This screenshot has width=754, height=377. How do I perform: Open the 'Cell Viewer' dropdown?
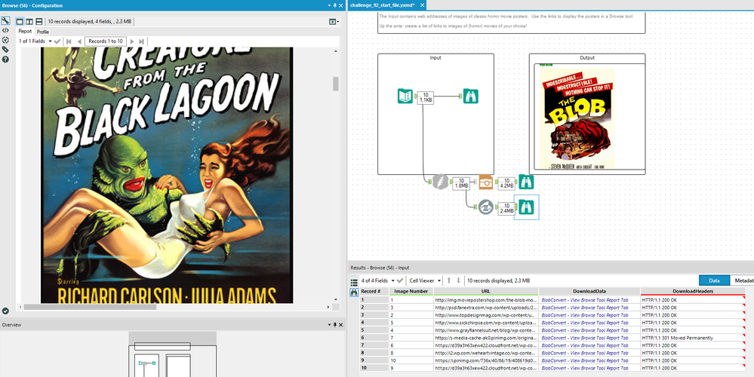coord(425,280)
